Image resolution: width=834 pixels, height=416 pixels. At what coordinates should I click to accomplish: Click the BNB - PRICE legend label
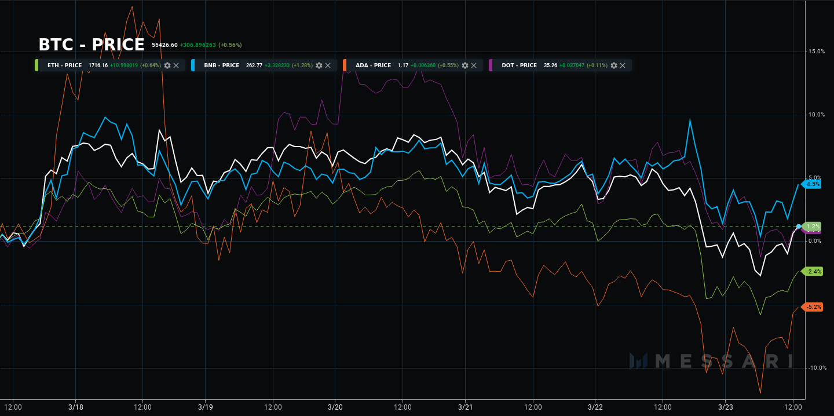click(222, 65)
